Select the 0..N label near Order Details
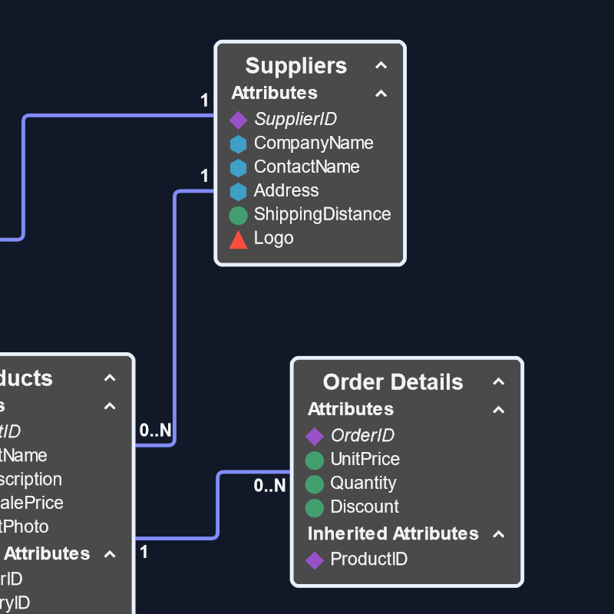Image resolution: width=614 pixels, height=614 pixels. coord(270,485)
